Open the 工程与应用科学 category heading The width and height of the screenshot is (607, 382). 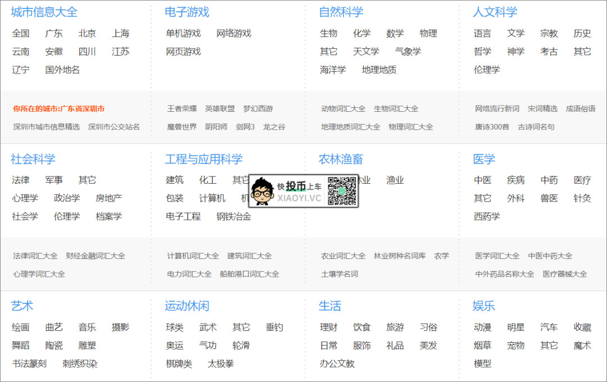coord(203,159)
